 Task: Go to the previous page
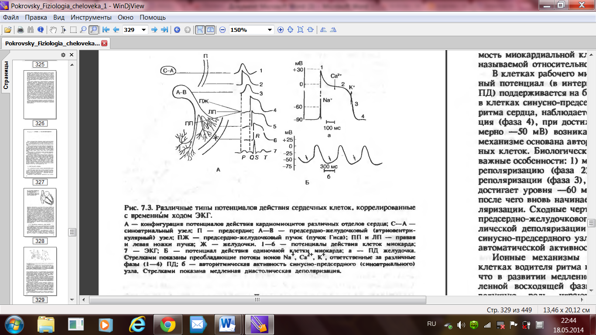[116, 30]
